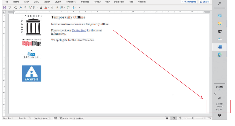Click the blue document page icon
Image resolution: width=235 pixels, height=126 pixels.
(34, 7)
